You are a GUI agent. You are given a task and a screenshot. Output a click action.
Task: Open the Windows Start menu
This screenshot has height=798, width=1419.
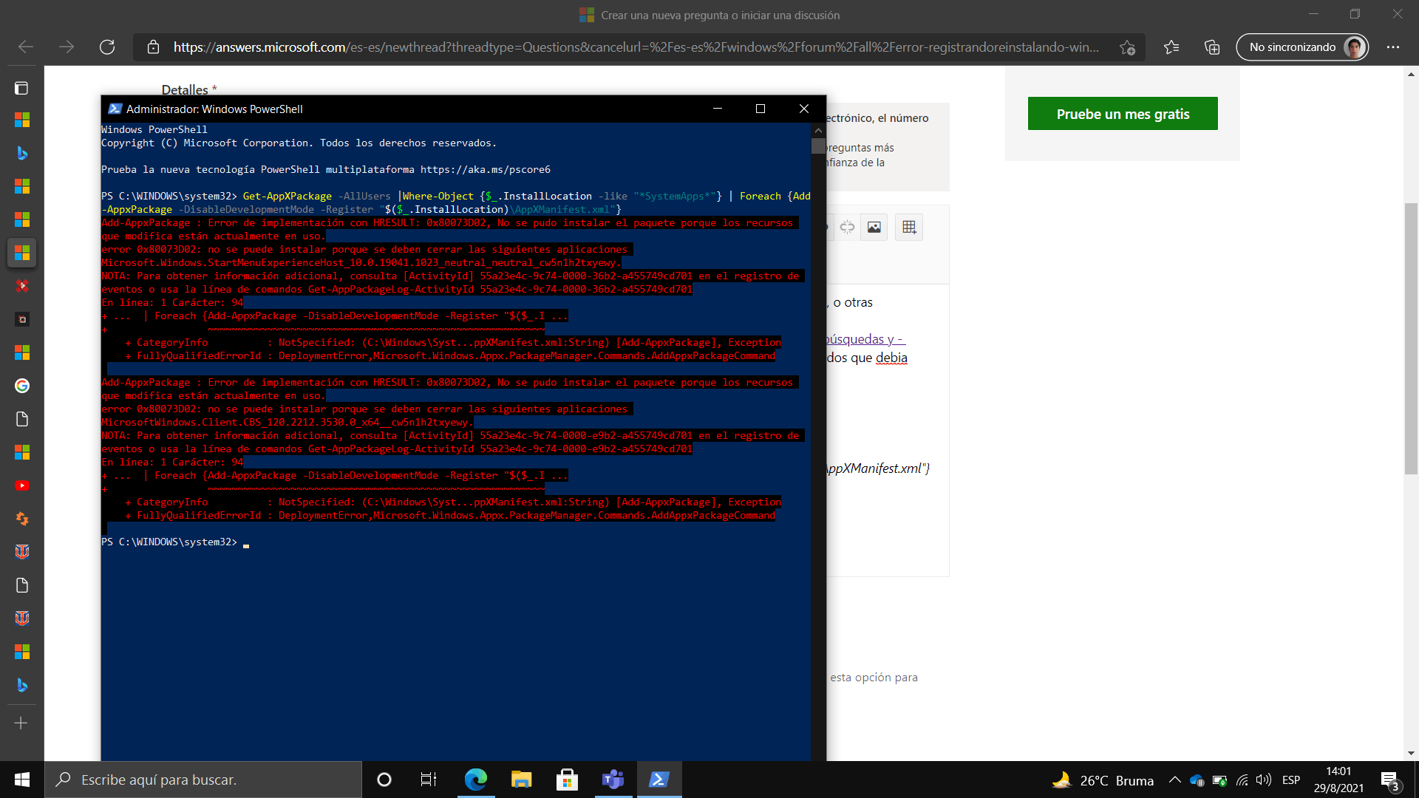point(22,780)
